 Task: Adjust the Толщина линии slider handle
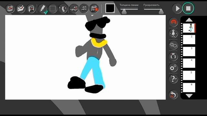pyautogui.click(x=124, y=12)
